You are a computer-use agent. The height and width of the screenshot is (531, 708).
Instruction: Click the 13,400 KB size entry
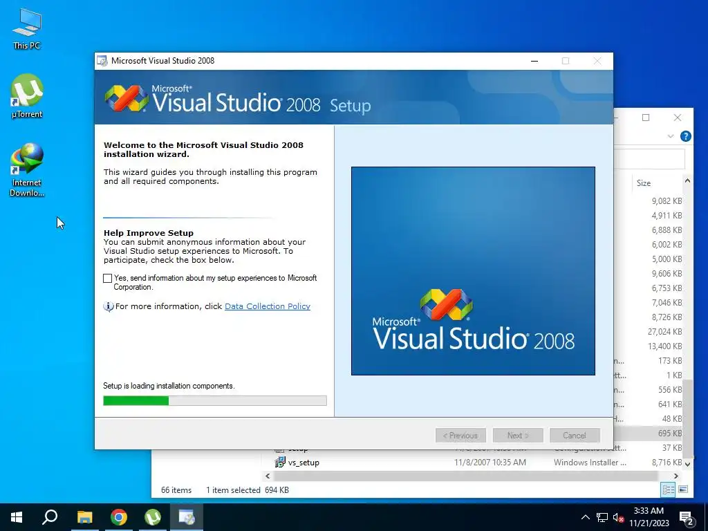[664, 346]
